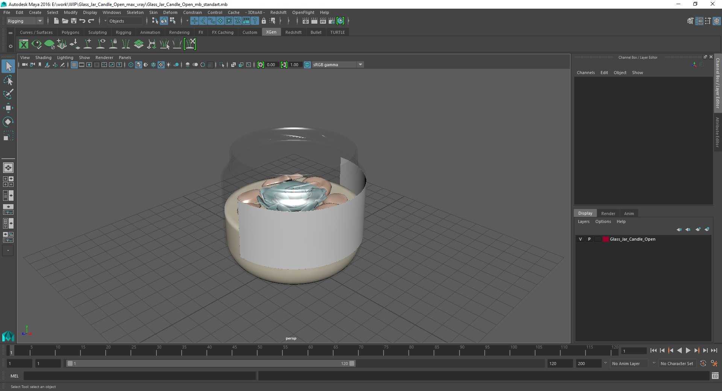Screen dimensions: 722x391
Task: Open shelf options gear menu
Action: (x=11, y=46)
